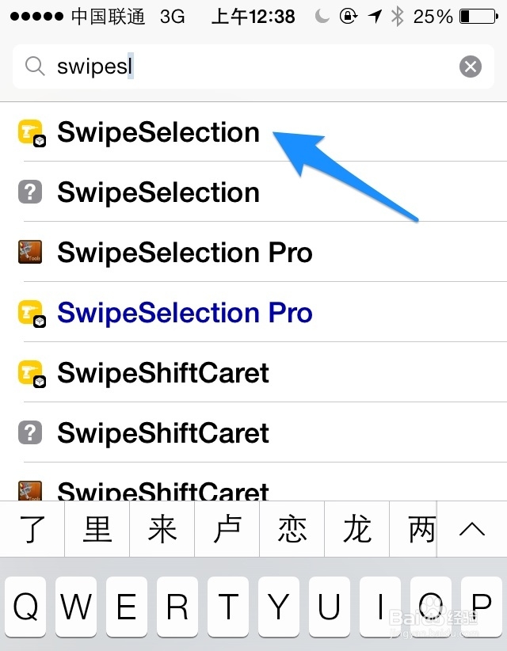
Task: Open the yellow drill icon beside first SwipeSelection
Action: click(31, 133)
